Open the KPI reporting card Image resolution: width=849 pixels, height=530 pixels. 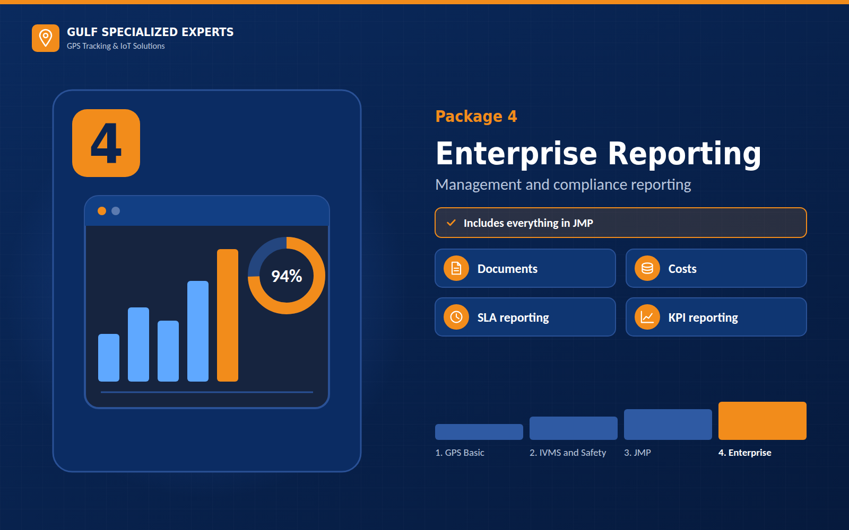click(x=716, y=317)
